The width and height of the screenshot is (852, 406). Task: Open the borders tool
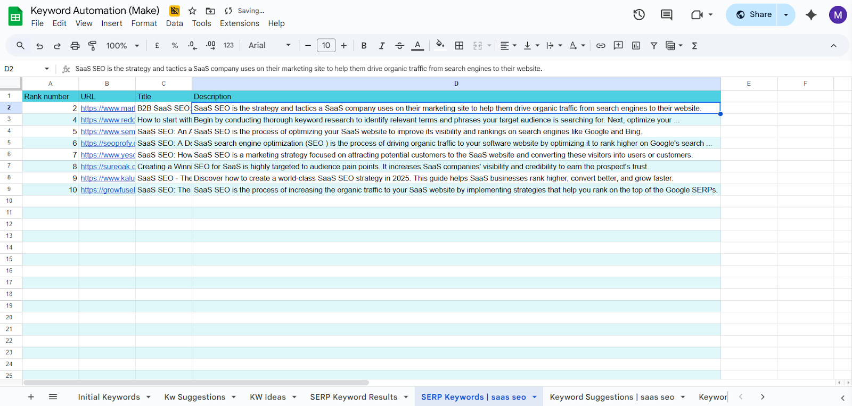[x=459, y=46]
